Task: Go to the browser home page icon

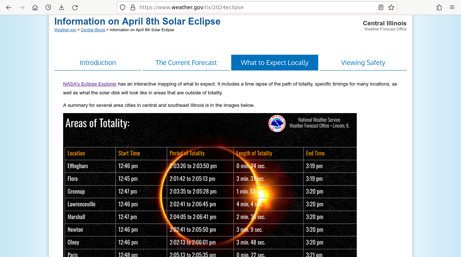Action: [x=35, y=7]
